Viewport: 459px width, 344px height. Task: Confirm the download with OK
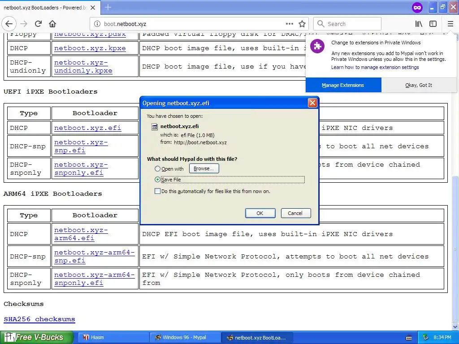pos(260,213)
